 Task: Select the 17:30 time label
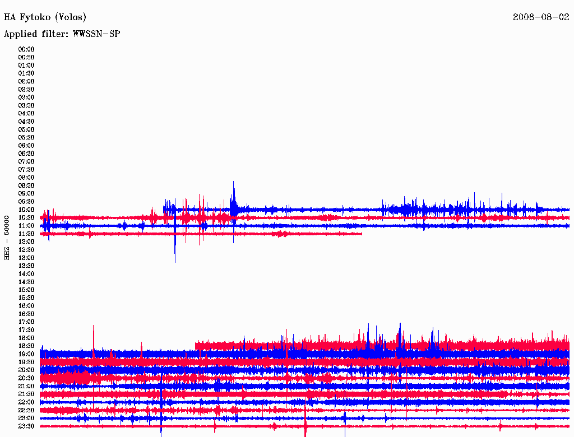click(x=26, y=330)
